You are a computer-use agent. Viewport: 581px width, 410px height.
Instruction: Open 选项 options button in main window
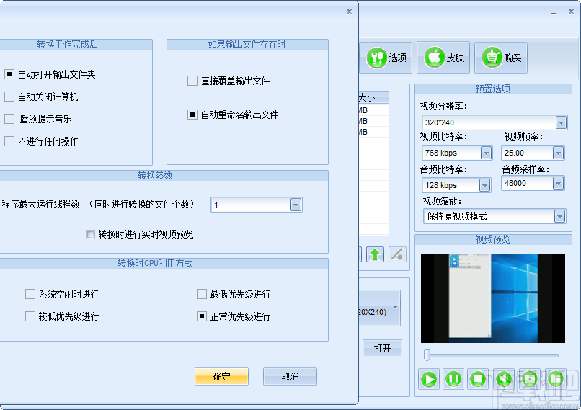point(386,58)
